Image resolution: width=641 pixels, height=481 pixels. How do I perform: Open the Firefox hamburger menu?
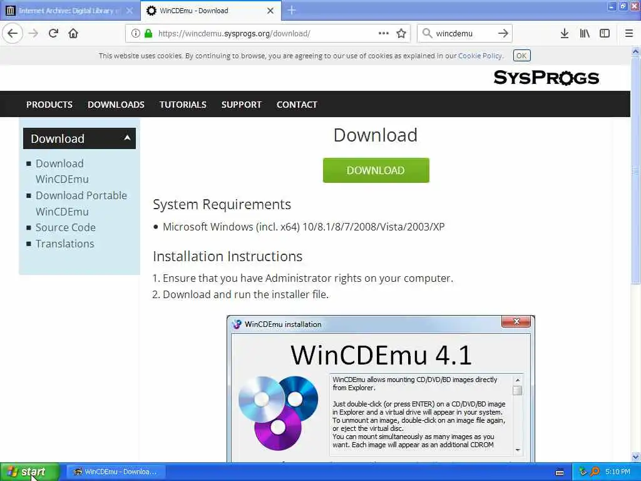(x=629, y=34)
